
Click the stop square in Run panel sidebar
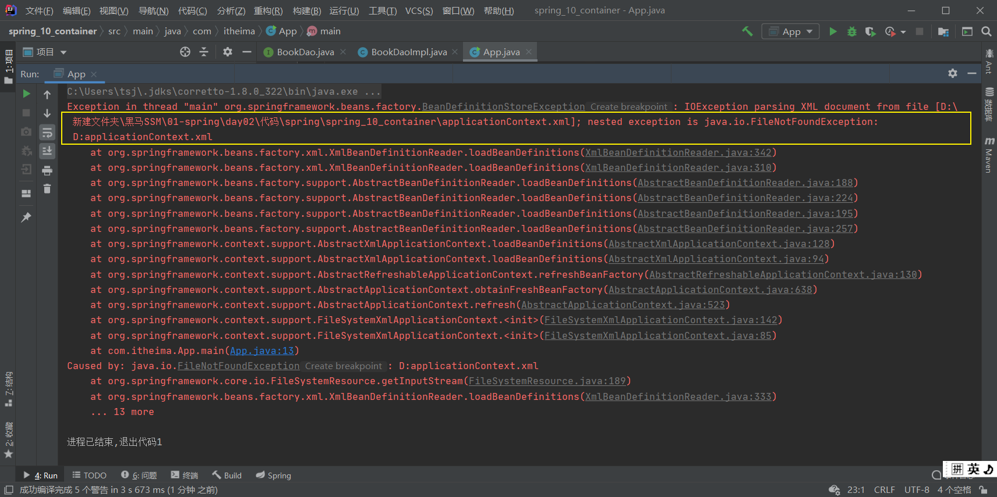[26, 113]
